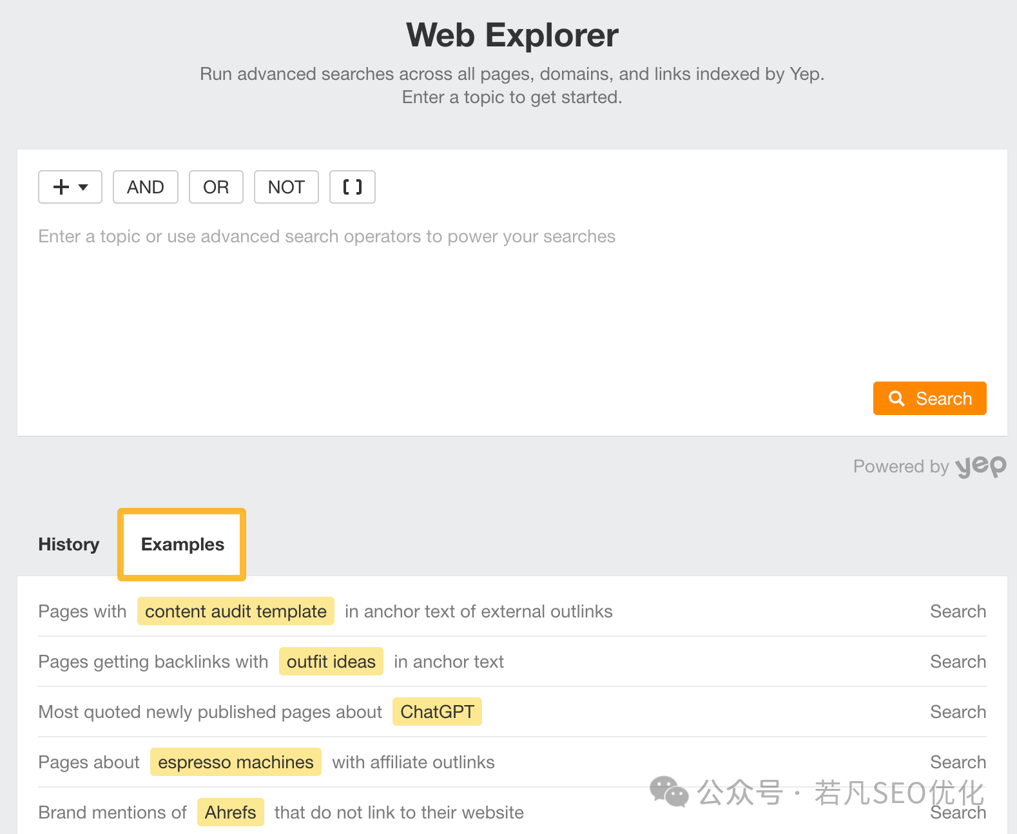This screenshot has height=834, width=1017.
Task: Select the 'ChatGPT' keyword chip
Action: 437,712
